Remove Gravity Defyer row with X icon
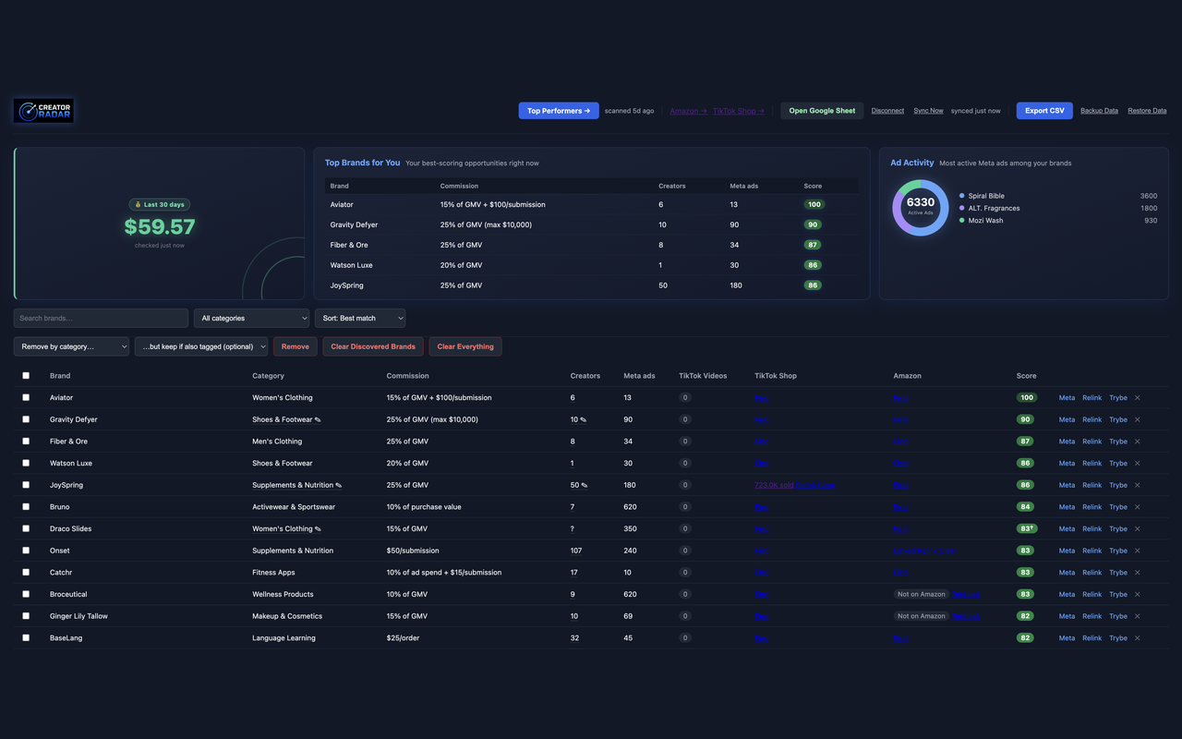The width and height of the screenshot is (1182, 739). click(1138, 419)
